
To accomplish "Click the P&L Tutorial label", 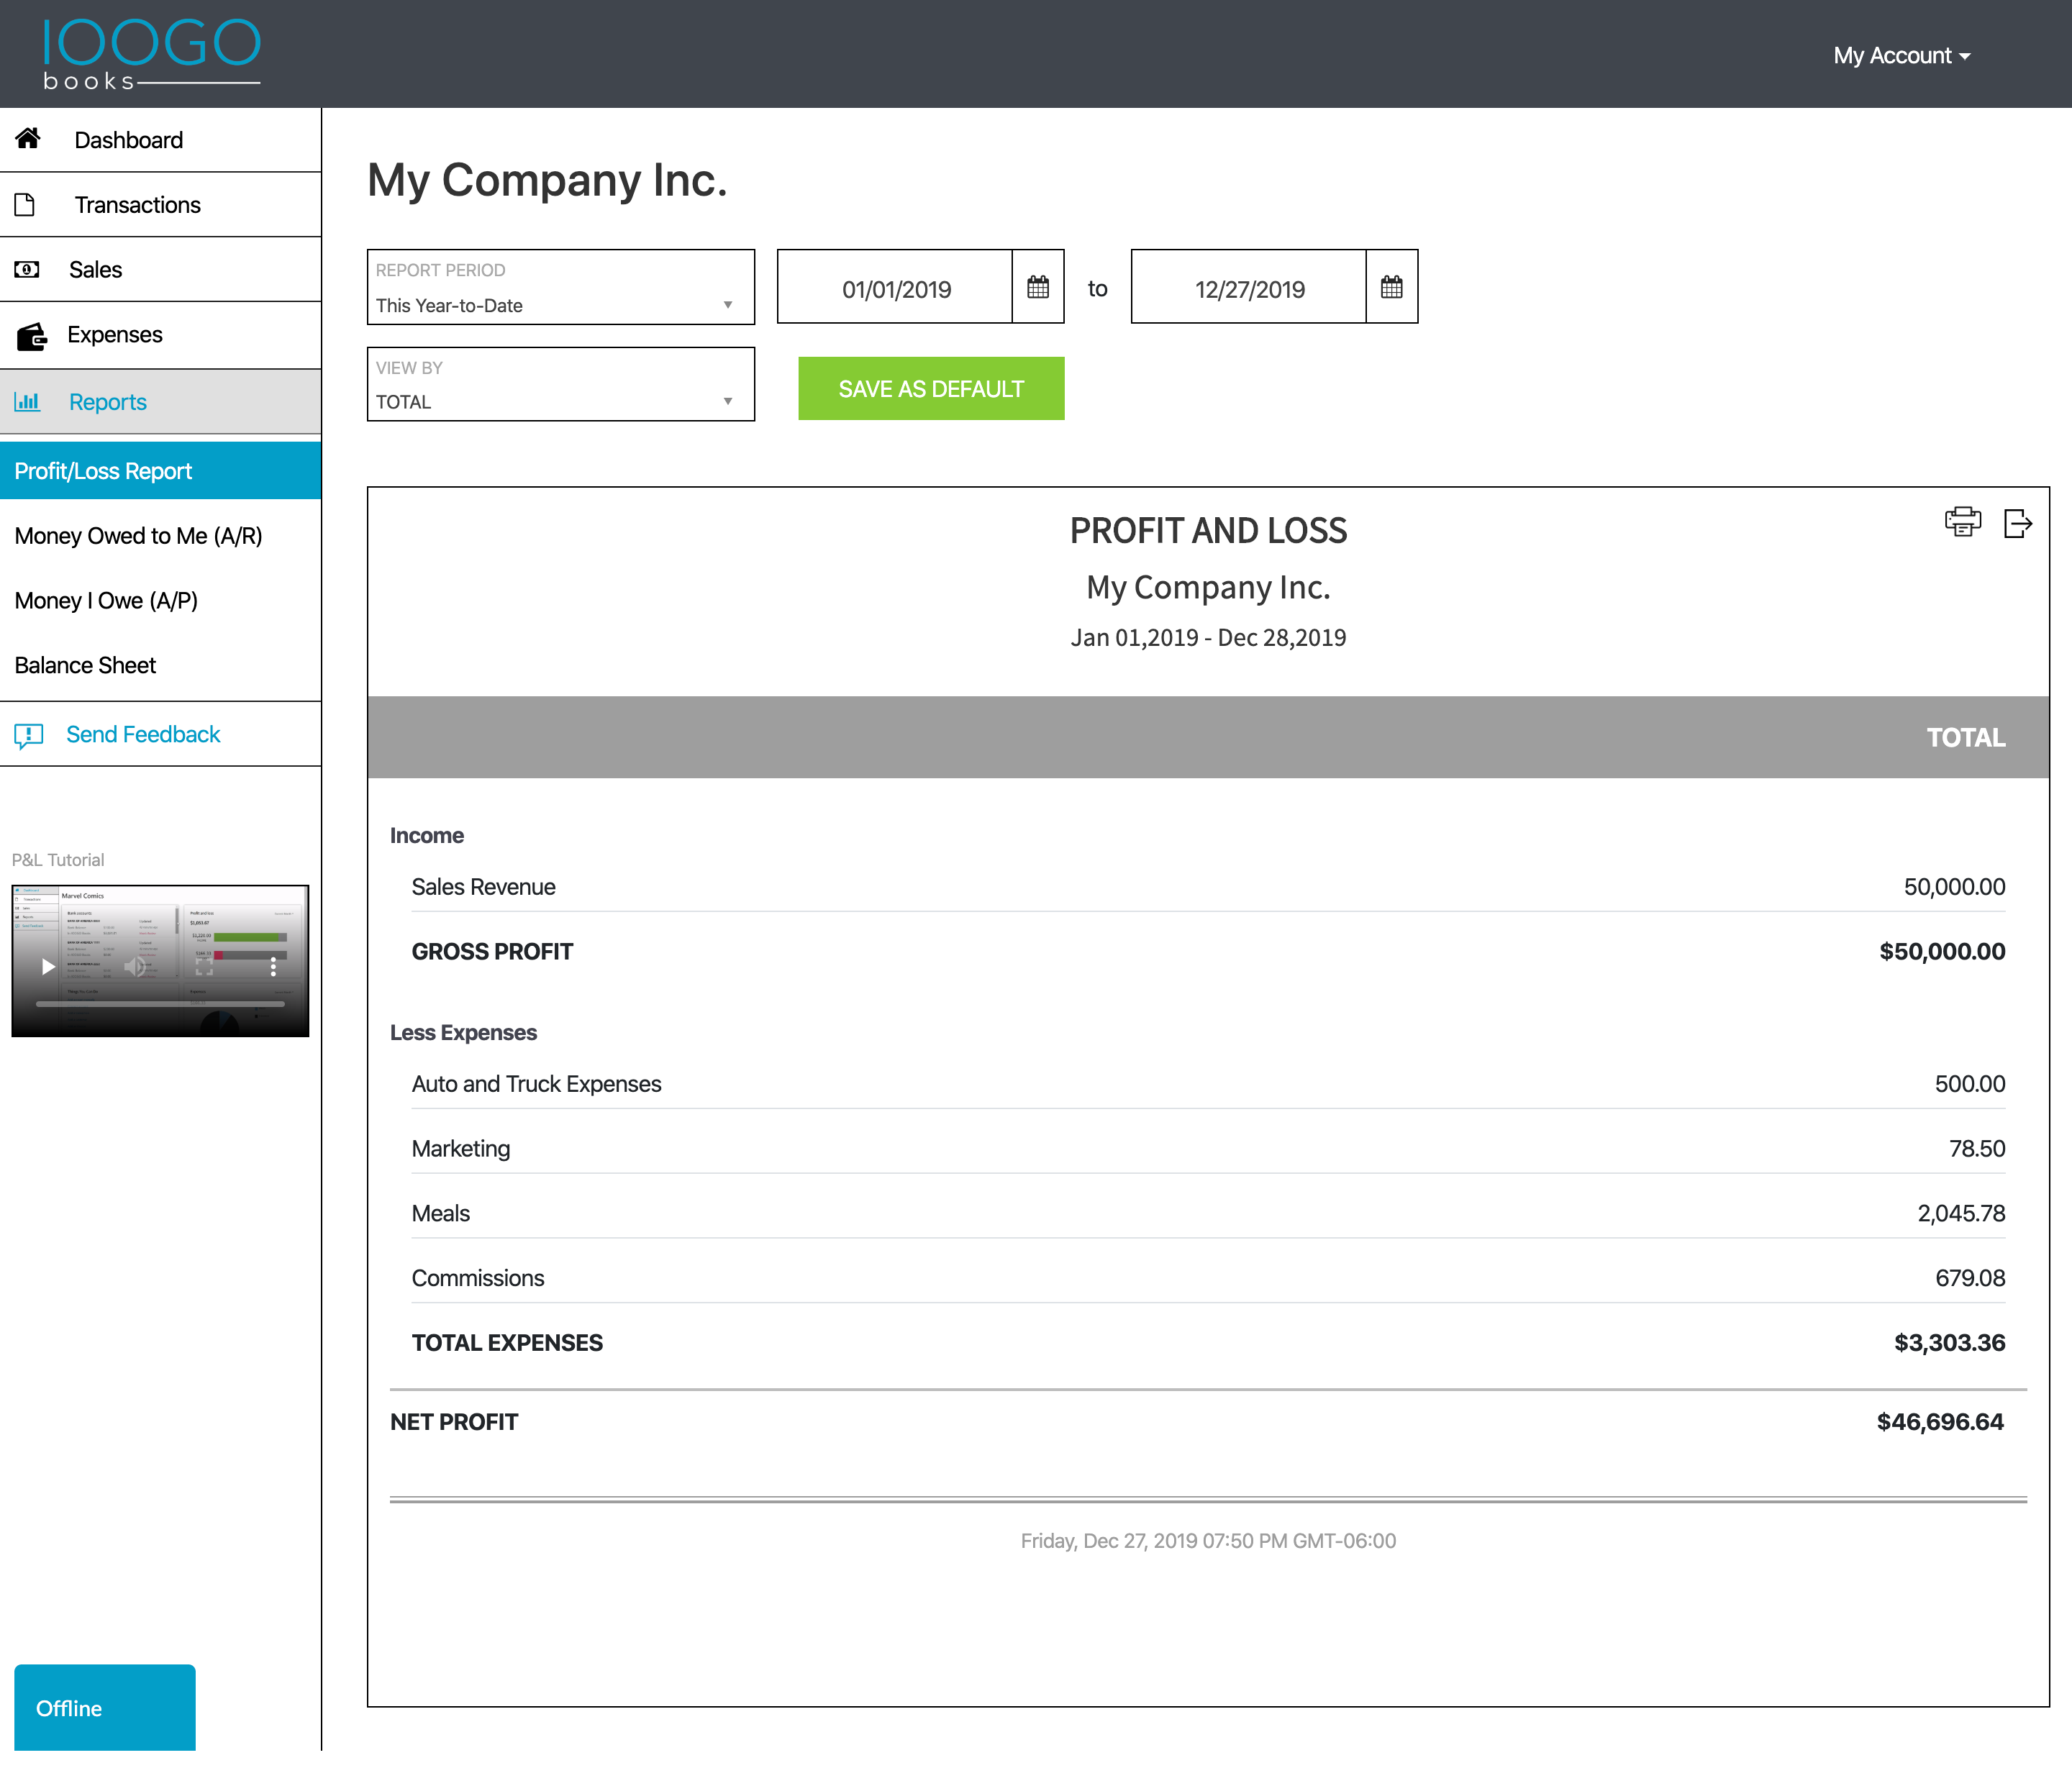I will point(58,860).
